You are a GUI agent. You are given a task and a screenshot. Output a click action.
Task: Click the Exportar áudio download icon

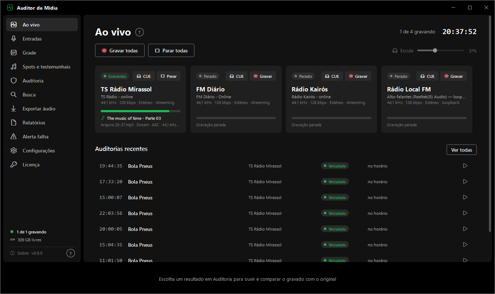coord(14,109)
